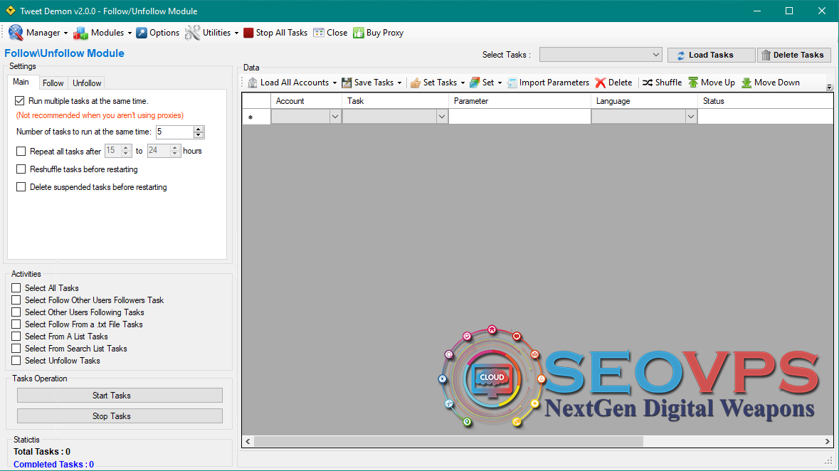Click the Status column header
The image size is (839, 471).
[x=765, y=100]
